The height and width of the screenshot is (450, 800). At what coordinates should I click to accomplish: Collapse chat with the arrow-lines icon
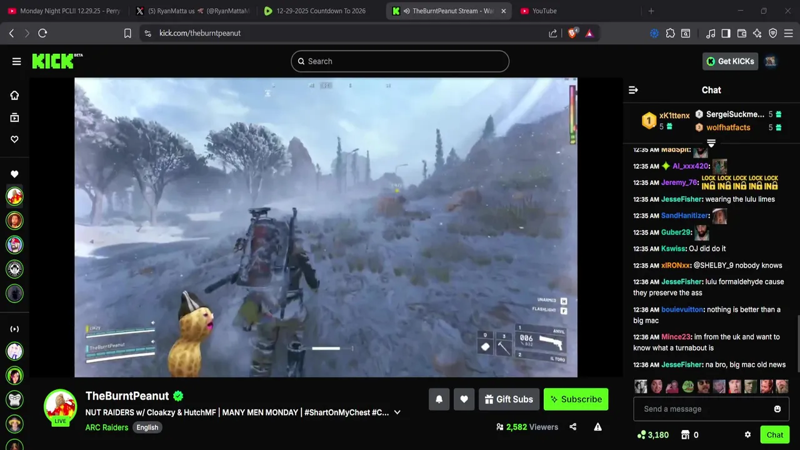pos(633,90)
